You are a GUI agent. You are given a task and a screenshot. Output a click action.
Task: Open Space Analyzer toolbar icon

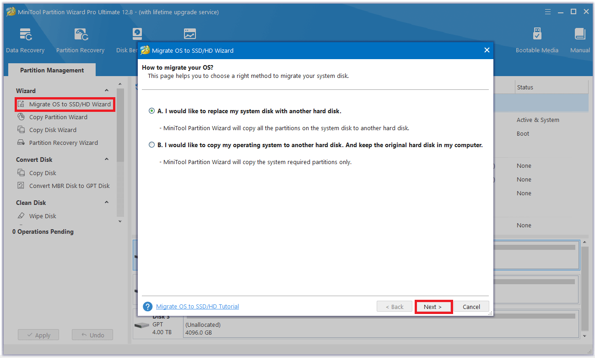pos(189,34)
